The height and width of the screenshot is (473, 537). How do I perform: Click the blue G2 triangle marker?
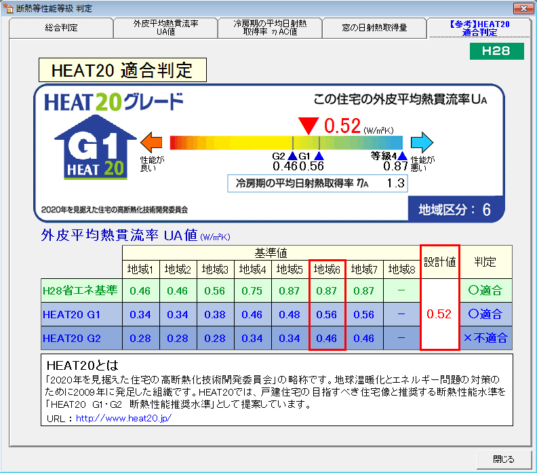(x=292, y=156)
